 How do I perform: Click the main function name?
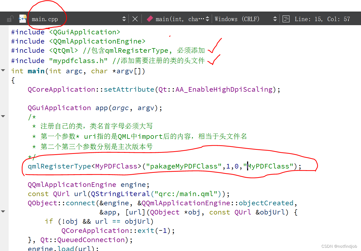pos(36,71)
